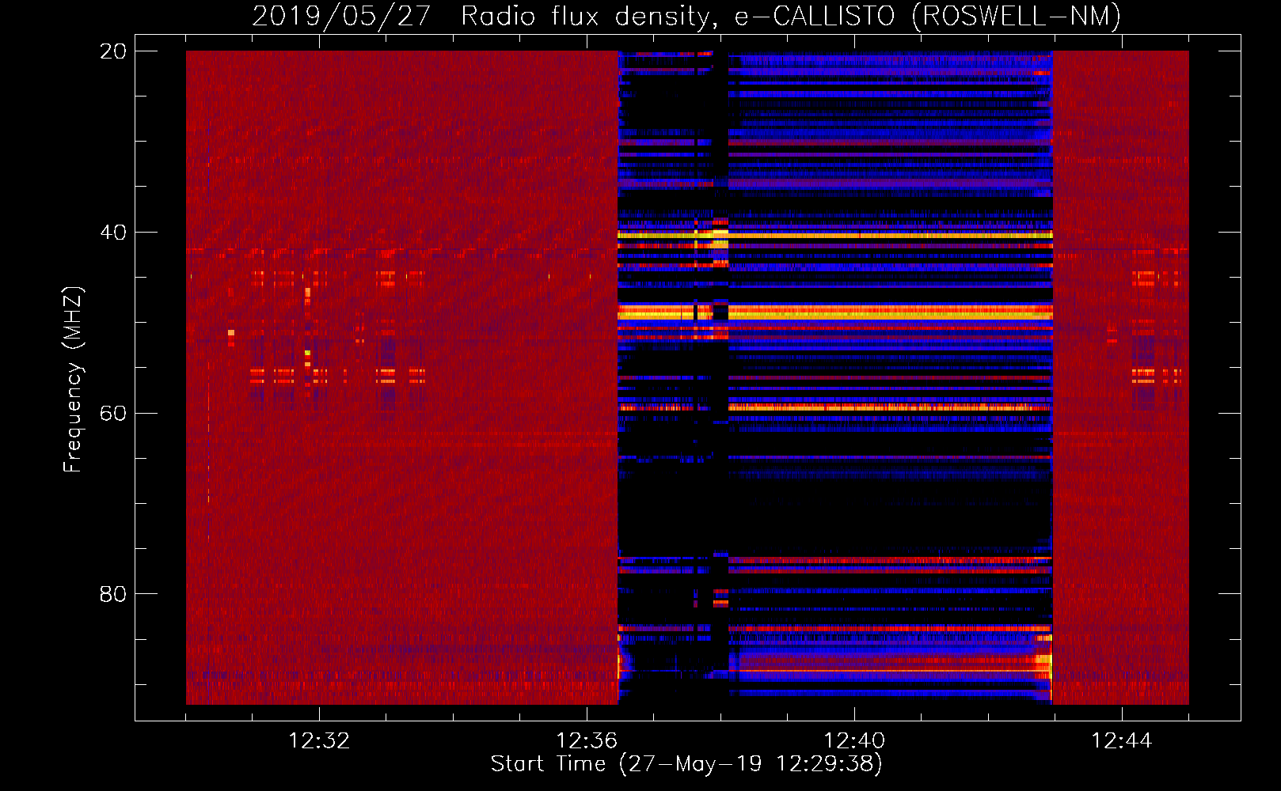This screenshot has height=791, width=1281.
Task: Click the 80 frequency tick label
Action: (113, 594)
